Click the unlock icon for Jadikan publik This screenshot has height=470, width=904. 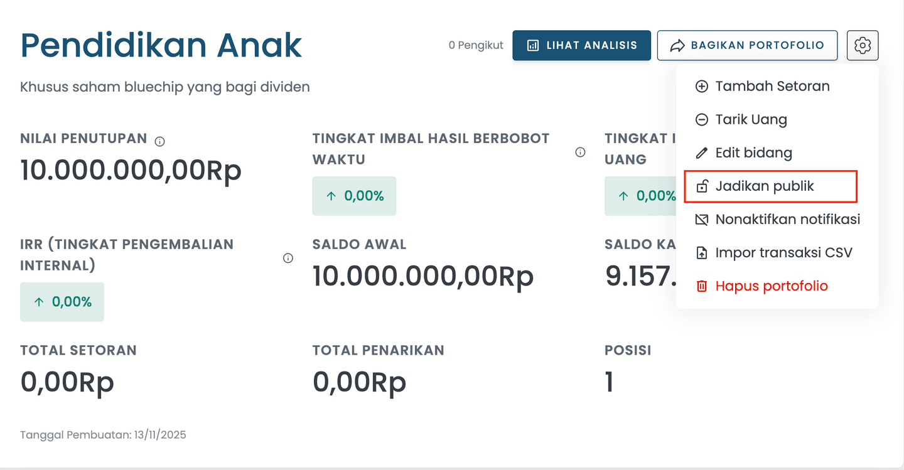702,186
